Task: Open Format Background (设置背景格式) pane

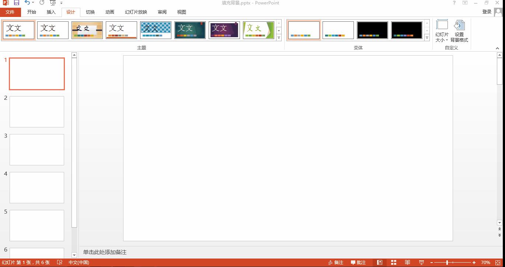Action: 459,31
